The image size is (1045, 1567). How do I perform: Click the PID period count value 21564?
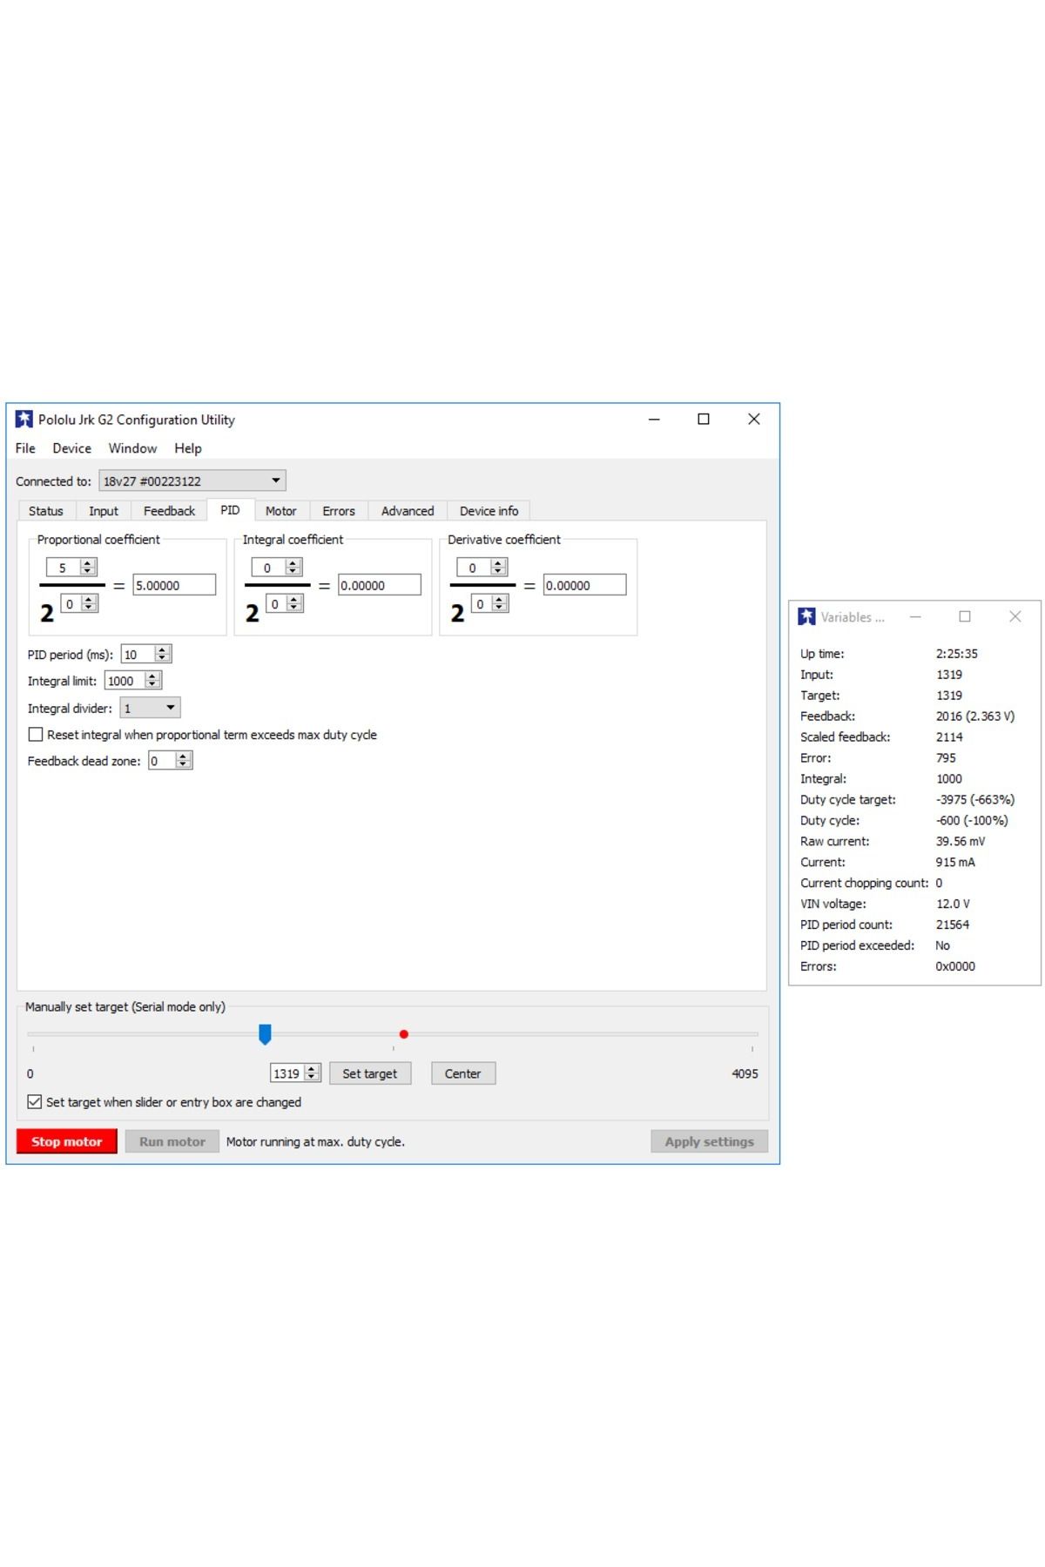click(953, 925)
